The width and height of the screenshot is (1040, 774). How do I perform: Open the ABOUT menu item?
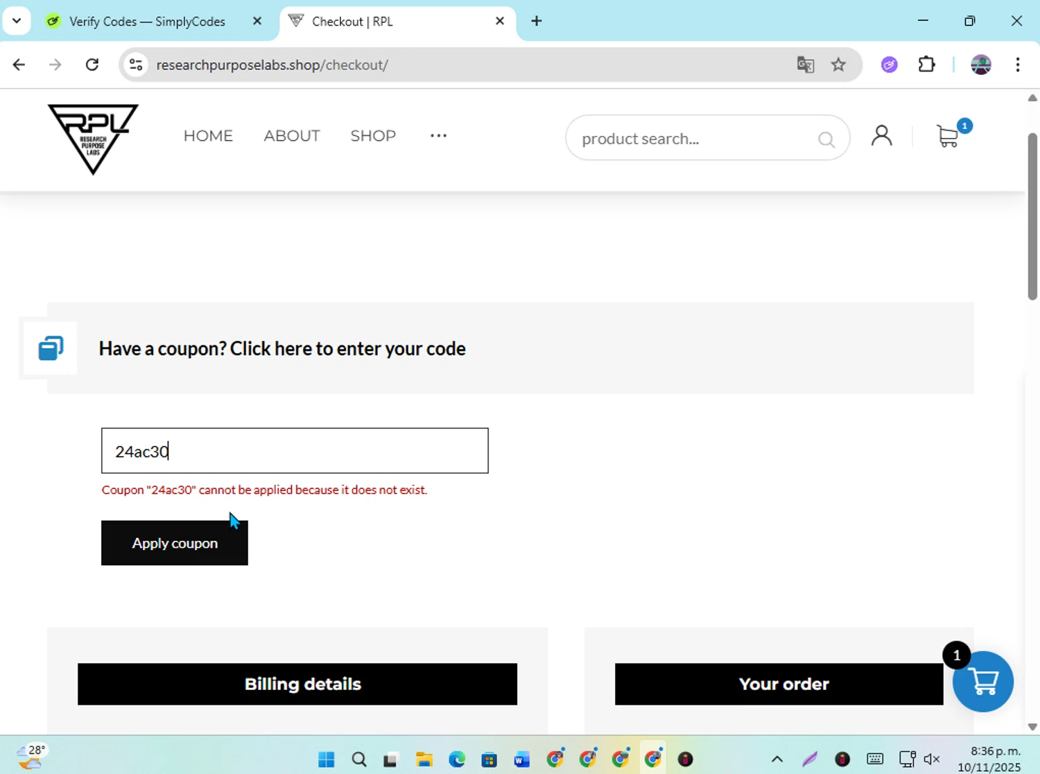pyautogui.click(x=292, y=136)
